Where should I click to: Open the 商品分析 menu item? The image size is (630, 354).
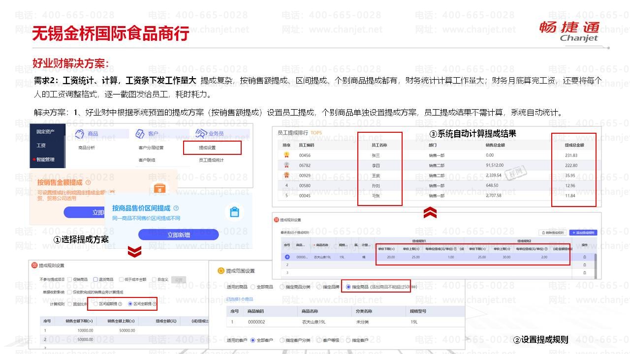86,147
